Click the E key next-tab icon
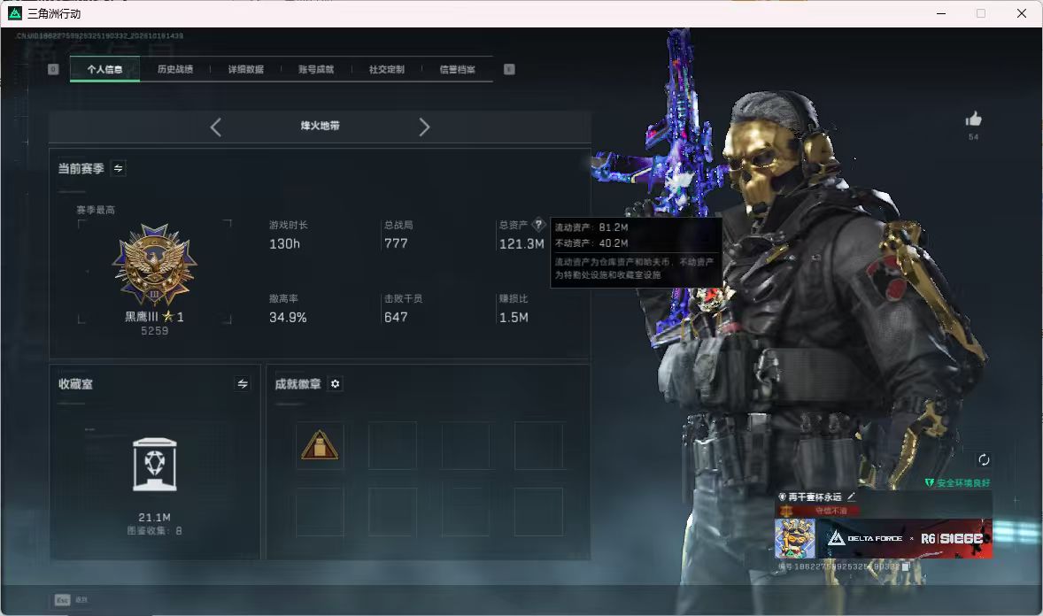 point(509,69)
